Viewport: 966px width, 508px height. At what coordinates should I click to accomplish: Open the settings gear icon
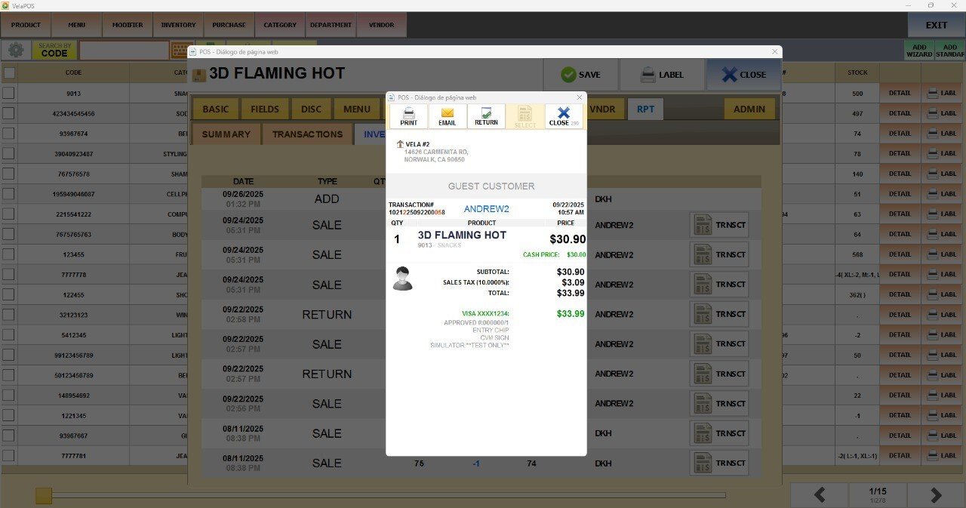coord(15,51)
